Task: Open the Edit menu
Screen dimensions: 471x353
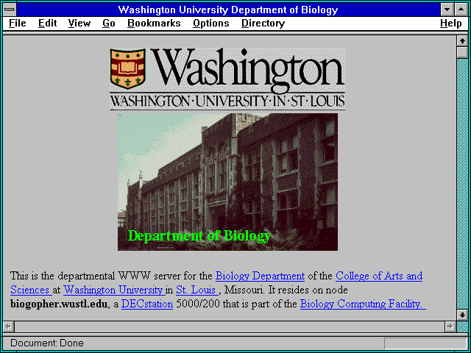Action: tap(47, 23)
